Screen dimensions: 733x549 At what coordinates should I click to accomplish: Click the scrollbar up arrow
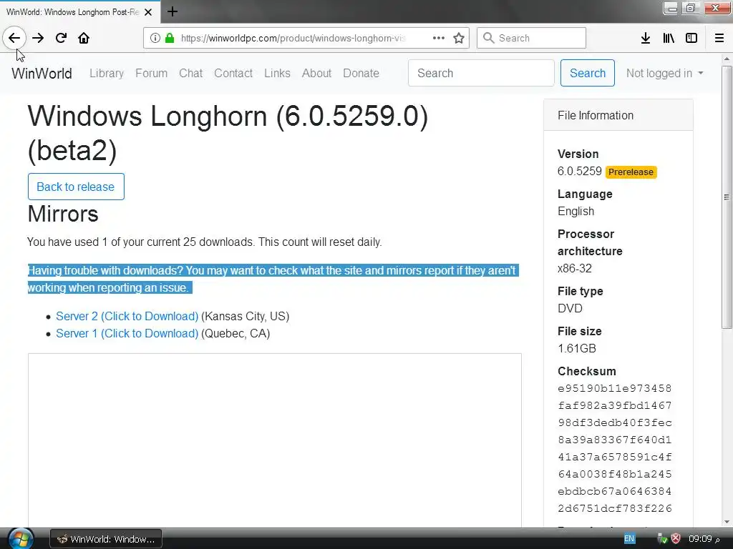[x=727, y=59]
